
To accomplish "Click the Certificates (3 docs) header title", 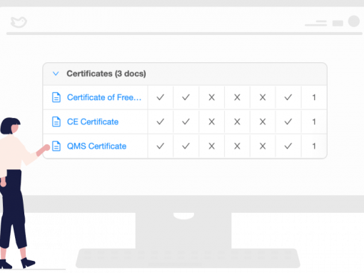I will (106, 74).
